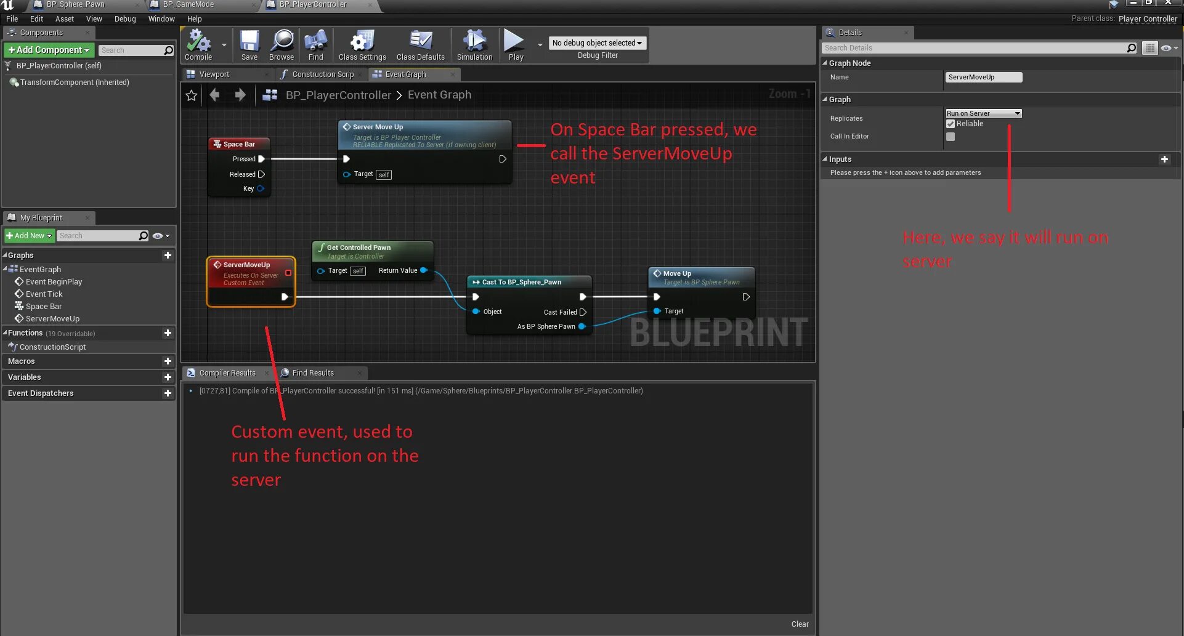Open the File menu
The image size is (1184, 636).
click(x=12, y=19)
